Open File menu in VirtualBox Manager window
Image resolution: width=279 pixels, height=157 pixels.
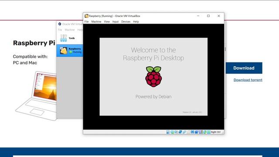tap(60, 30)
